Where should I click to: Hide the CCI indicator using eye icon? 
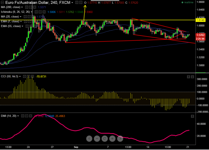25,76
